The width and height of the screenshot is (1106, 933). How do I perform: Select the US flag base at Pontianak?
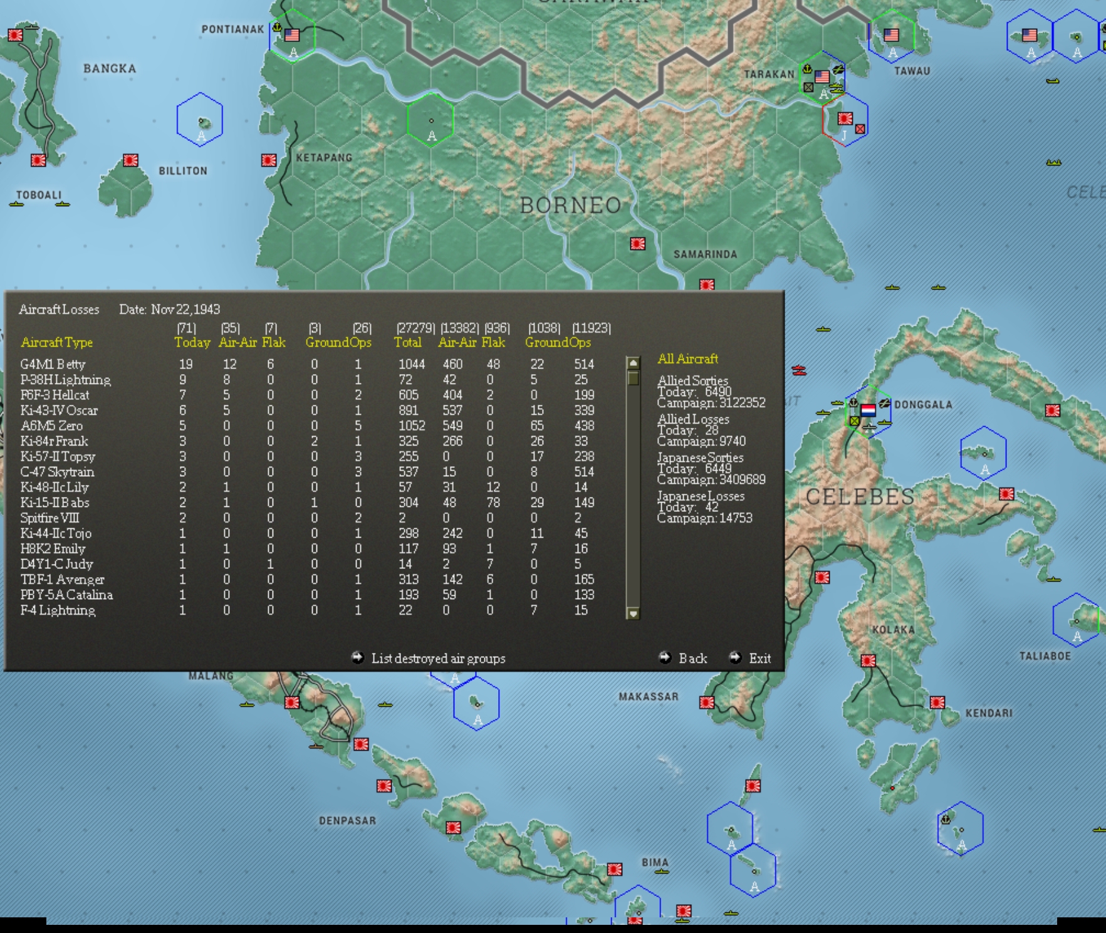click(x=292, y=35)
